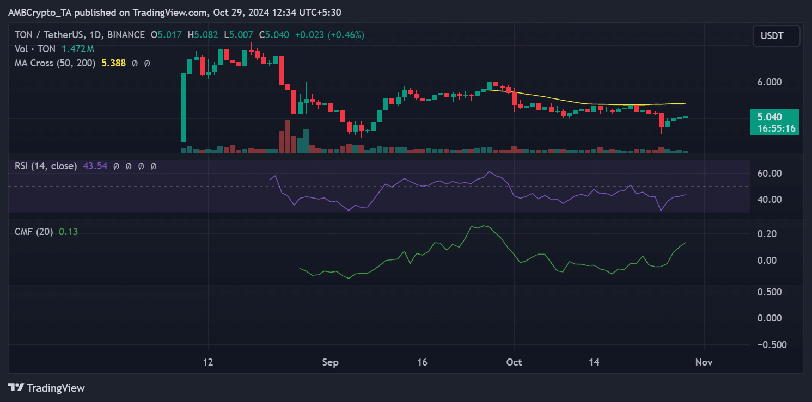Click the green CMF value 0.13

[x=68, y=232]
